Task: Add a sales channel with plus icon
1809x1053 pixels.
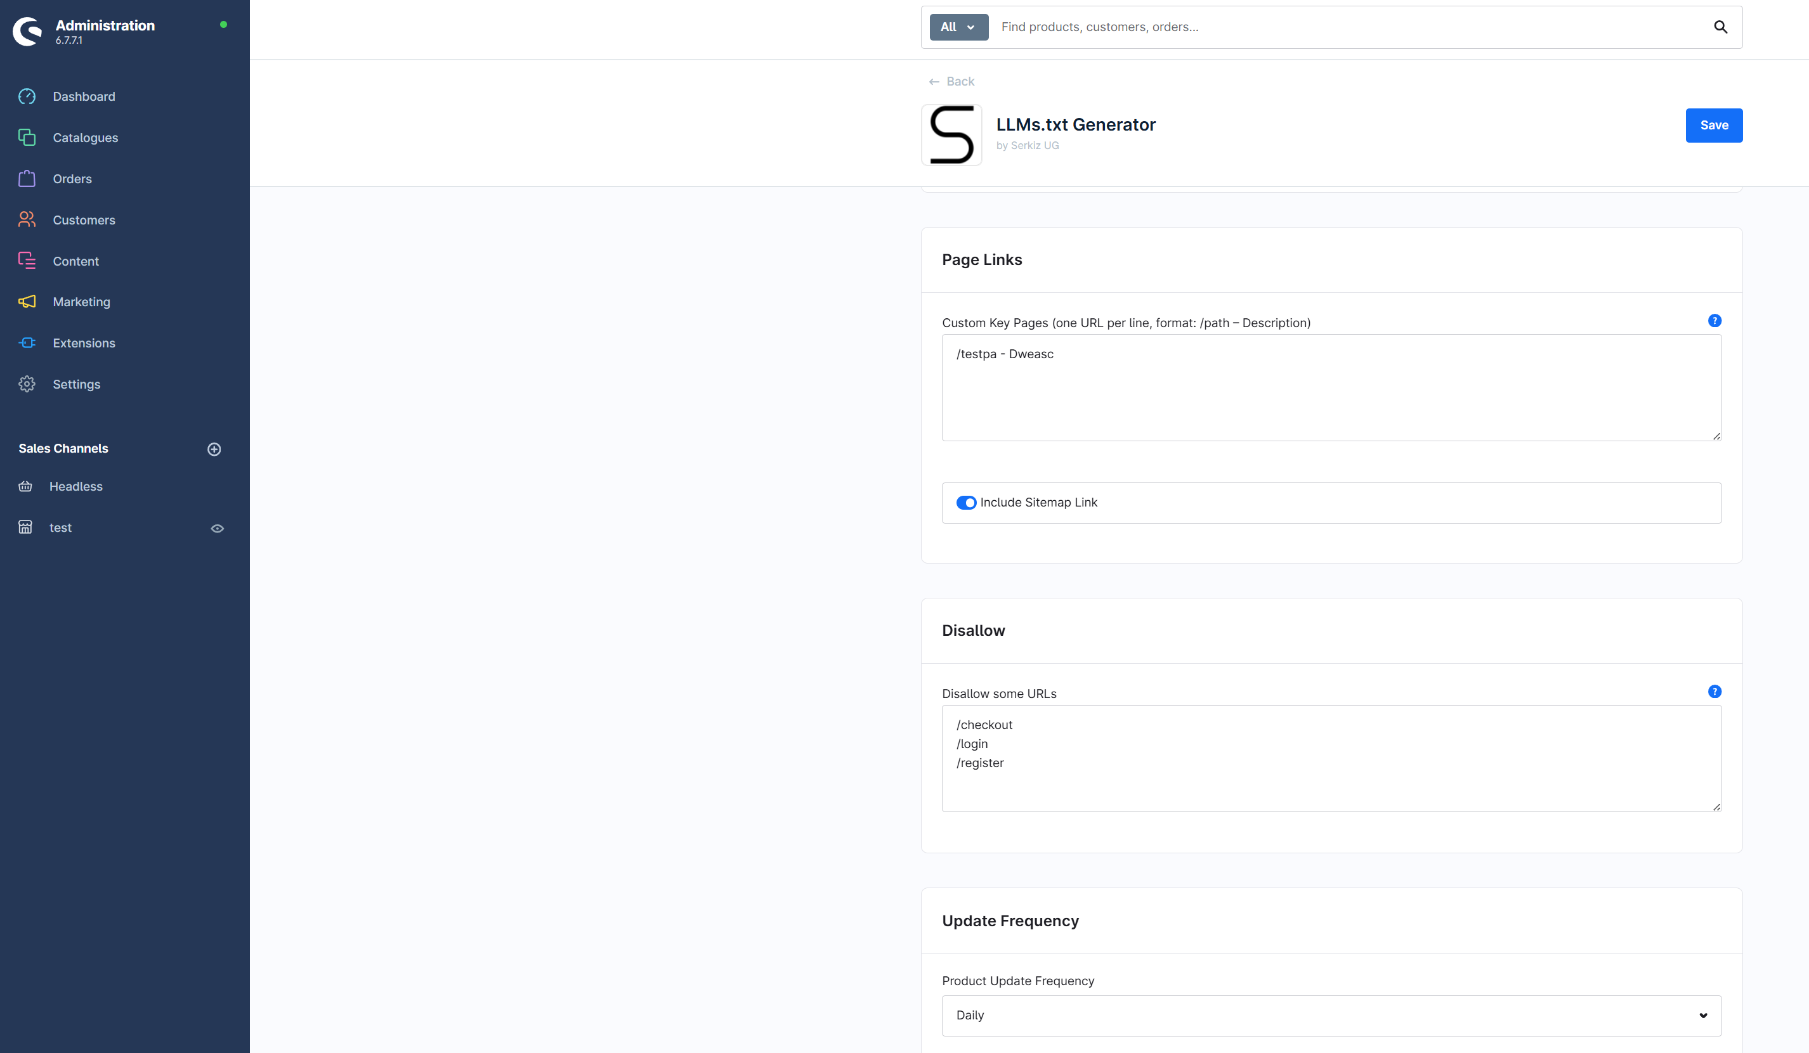Action: [214, 449]
